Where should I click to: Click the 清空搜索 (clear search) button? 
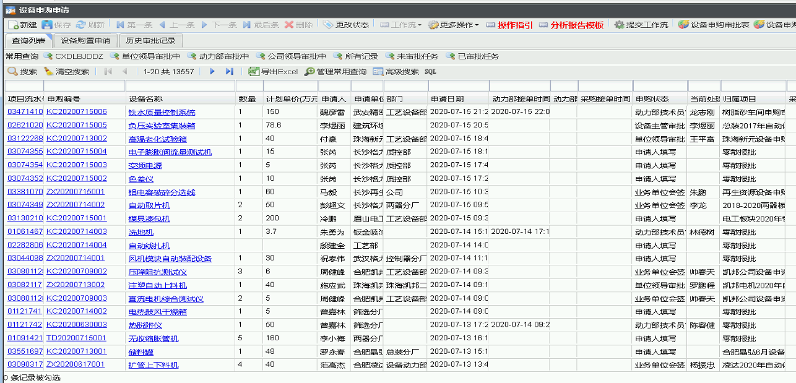(x=66, y=72)
